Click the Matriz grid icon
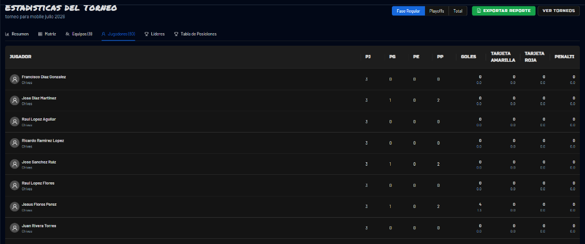Viewport: 585px width, 244px height. (41, 34)
